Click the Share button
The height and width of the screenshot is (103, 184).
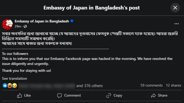coord(159,95)
